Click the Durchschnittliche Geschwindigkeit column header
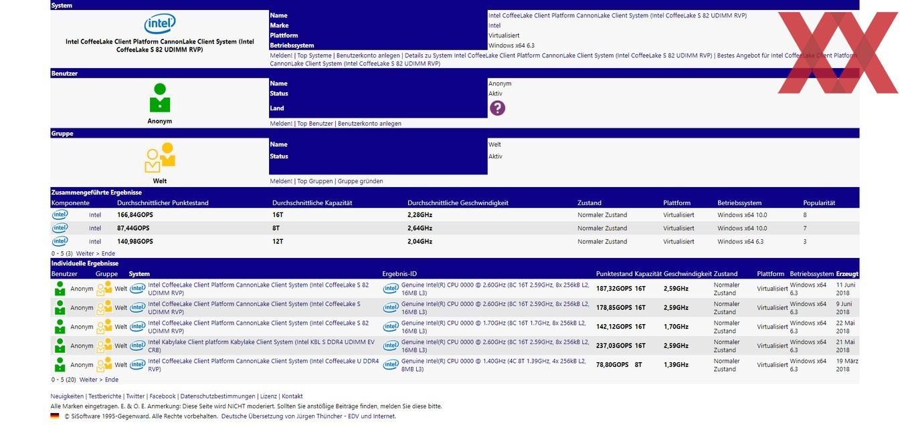 tap(458, 202)
